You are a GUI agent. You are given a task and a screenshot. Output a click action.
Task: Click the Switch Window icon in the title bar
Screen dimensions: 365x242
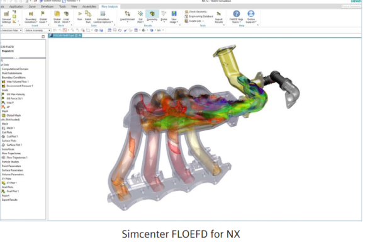(x=42, y=1)
